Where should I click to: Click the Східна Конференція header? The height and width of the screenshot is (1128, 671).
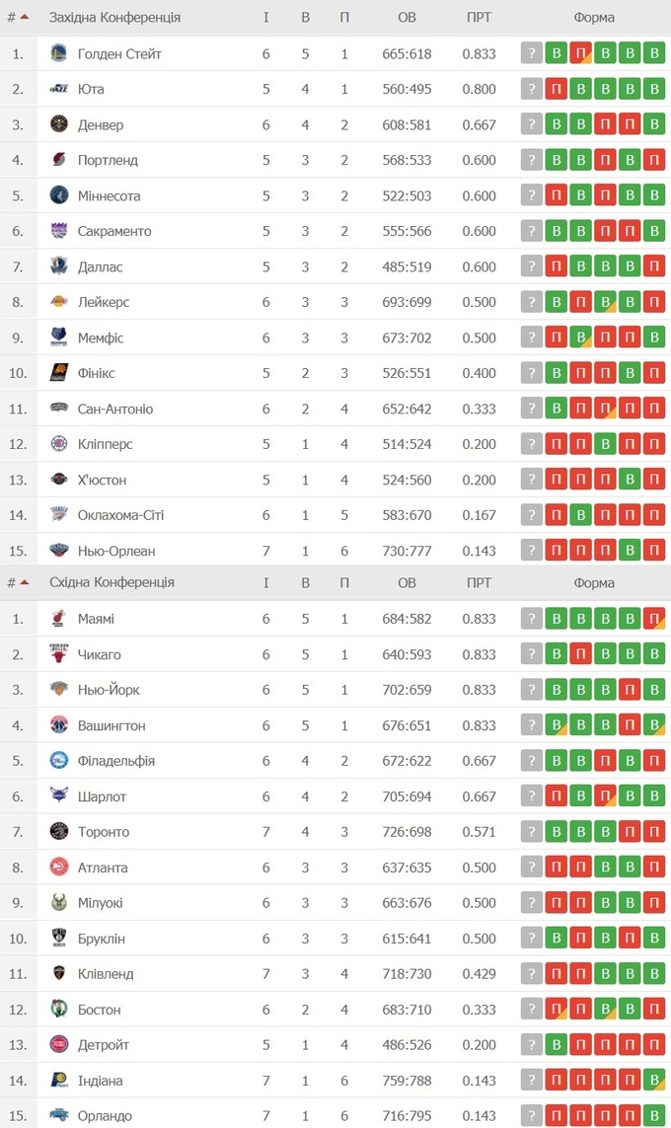(x=112, y=582)
